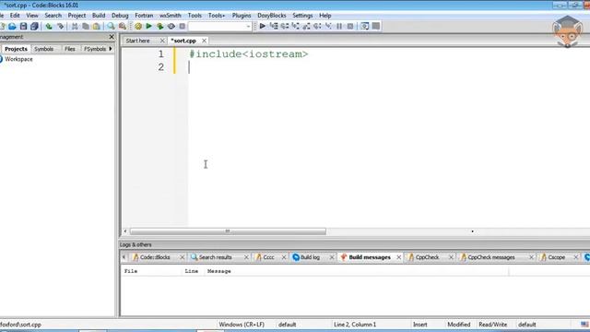Pause with the Break debugger icon
Image resolution: width=590 pixels, height=332 pixels.
(339, 27)
